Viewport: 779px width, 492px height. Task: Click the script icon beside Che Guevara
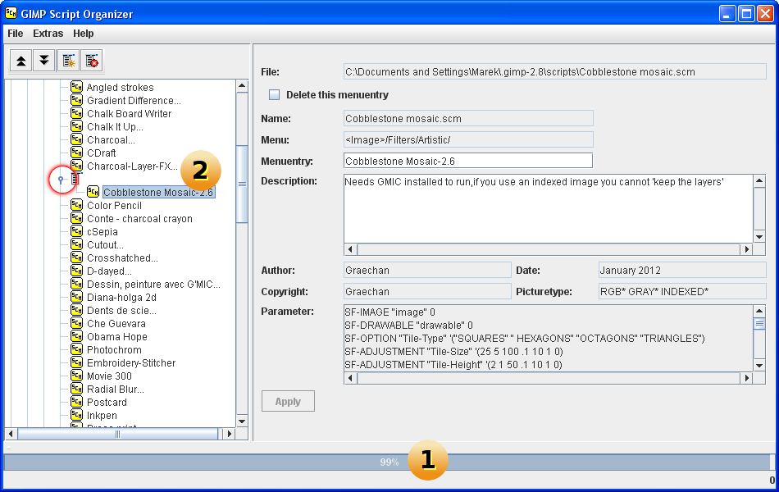click(x=76, y=323)
